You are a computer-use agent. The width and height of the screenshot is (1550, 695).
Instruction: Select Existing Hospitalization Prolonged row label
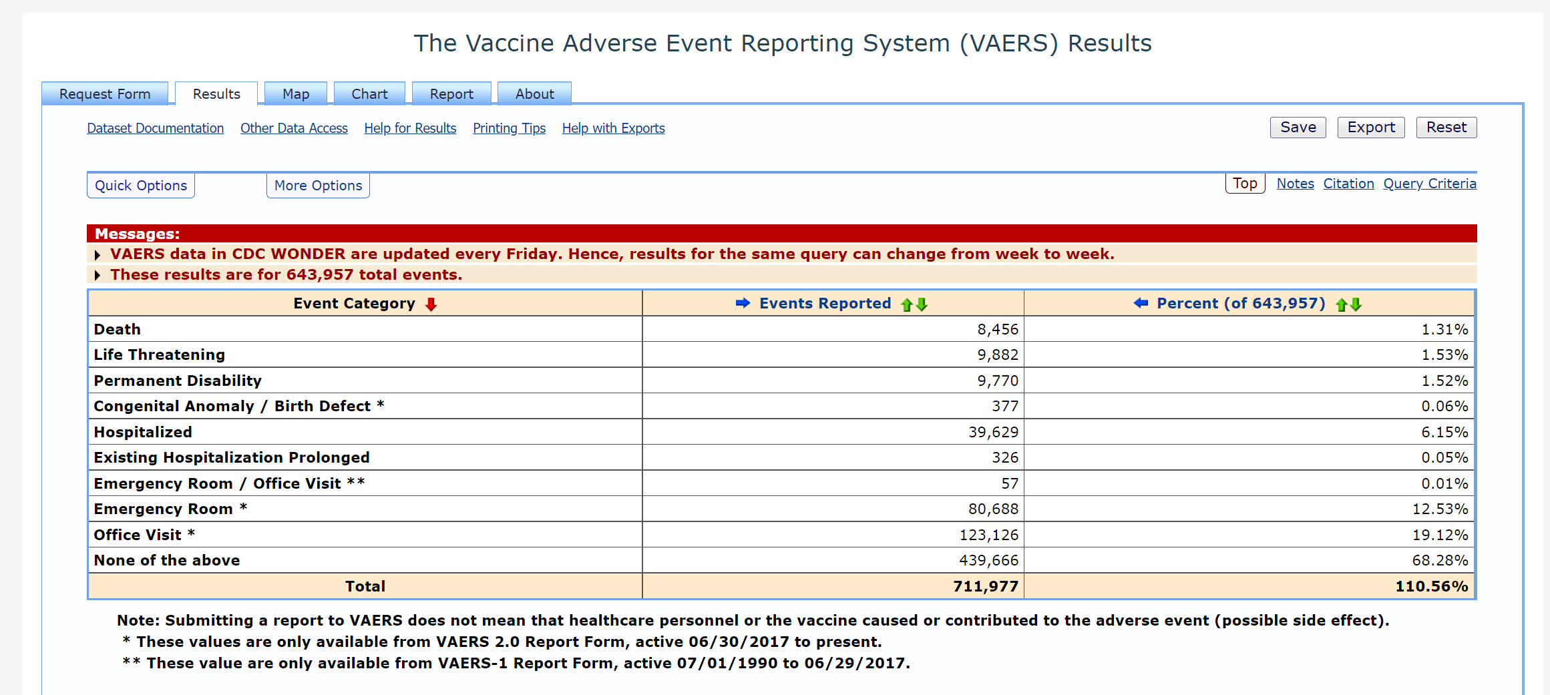(232, 457)
